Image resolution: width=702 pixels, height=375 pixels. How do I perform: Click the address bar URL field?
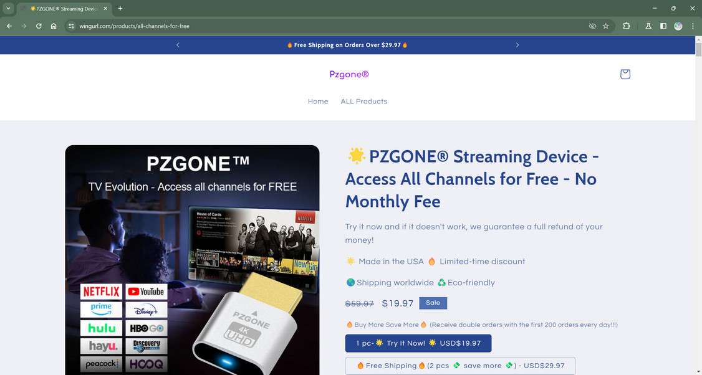pyautogui.click(x=331, y=26)
